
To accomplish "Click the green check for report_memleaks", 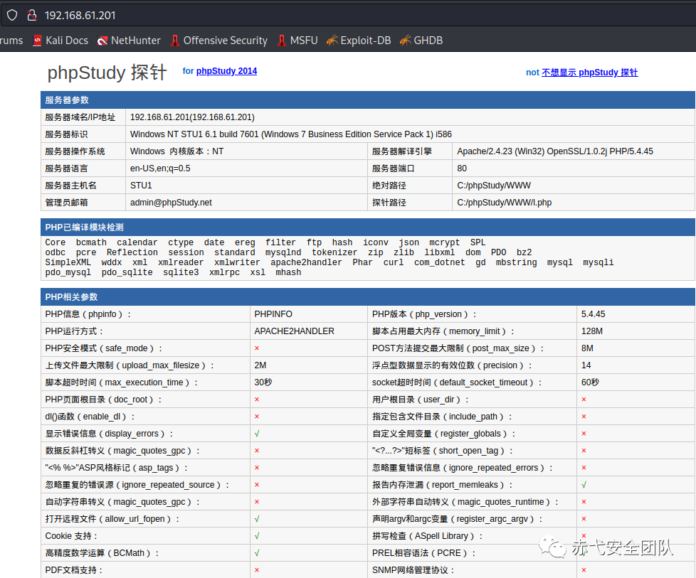I will coord(584,485).
